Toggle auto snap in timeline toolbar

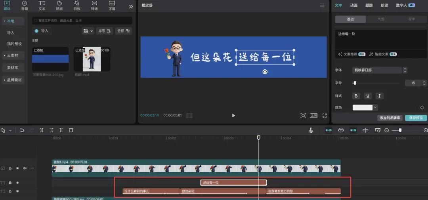341,130
